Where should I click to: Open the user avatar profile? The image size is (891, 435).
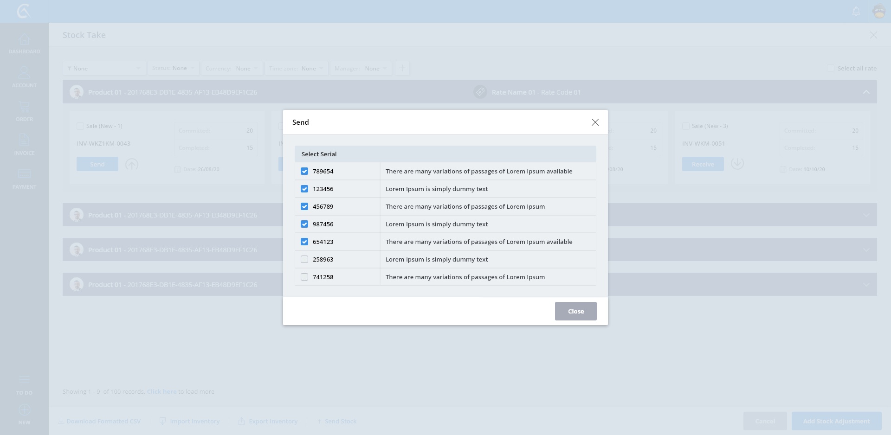(x=879, y=11)
